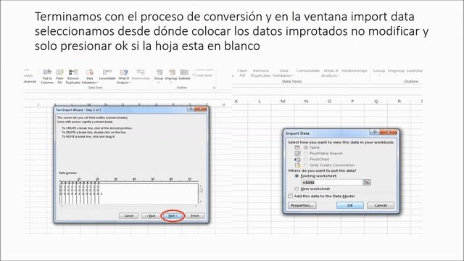Close the Text Import Wizard dialog
464x261 pixels.
coord(202,109)
